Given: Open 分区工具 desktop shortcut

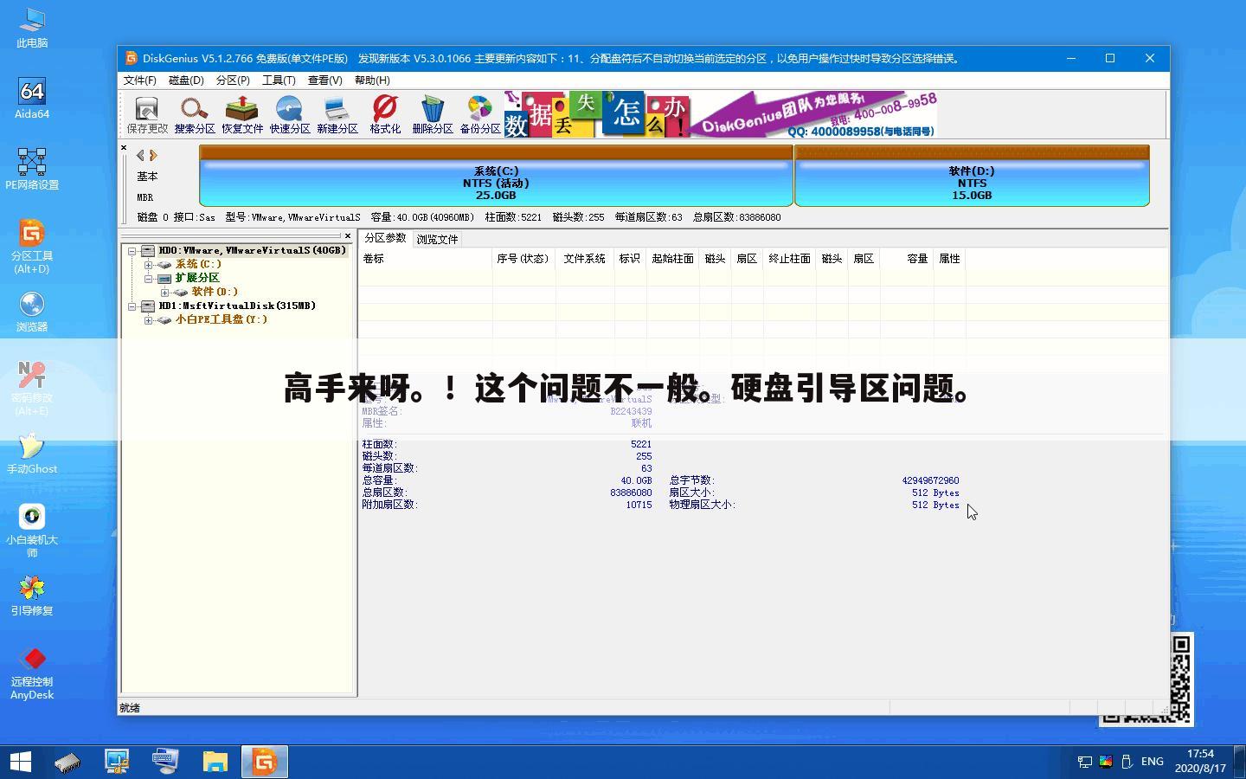Looking at the screenshot, I should point(32,247).
